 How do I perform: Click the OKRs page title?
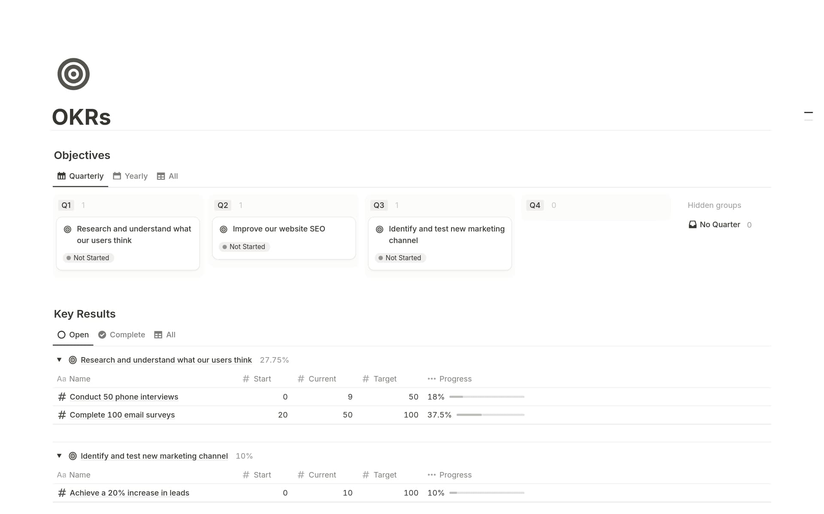82,117
